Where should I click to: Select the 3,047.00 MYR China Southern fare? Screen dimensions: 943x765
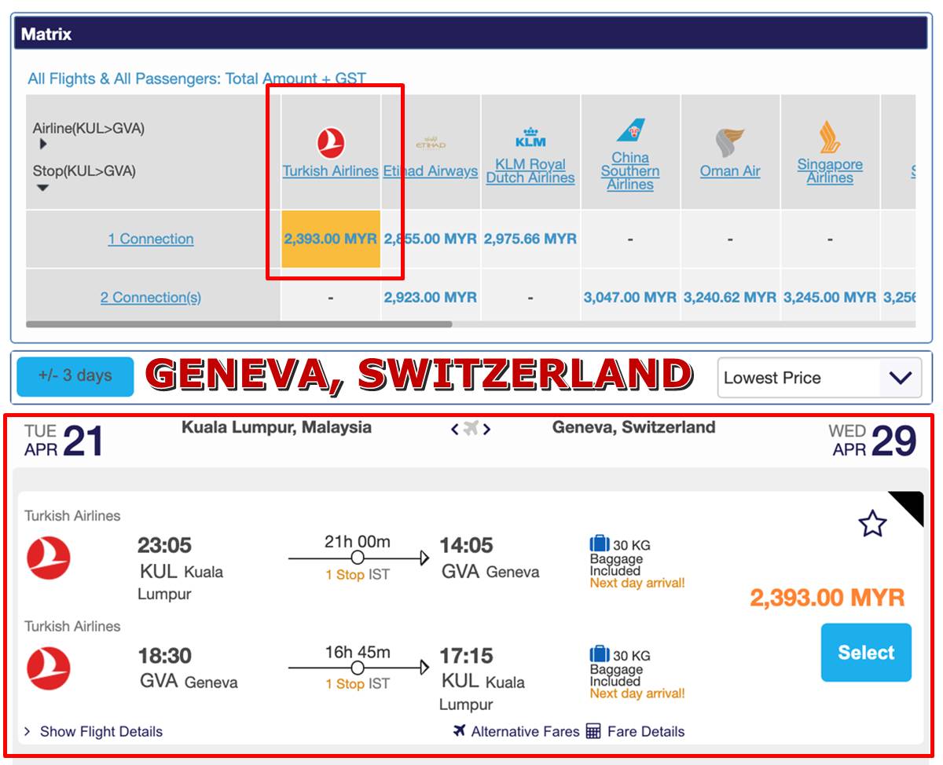click(630, 298)
